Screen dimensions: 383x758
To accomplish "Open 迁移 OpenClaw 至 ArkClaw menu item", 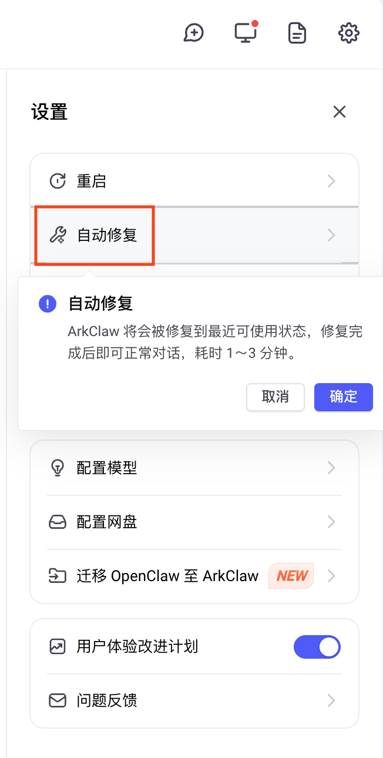I will coord(167,576).
